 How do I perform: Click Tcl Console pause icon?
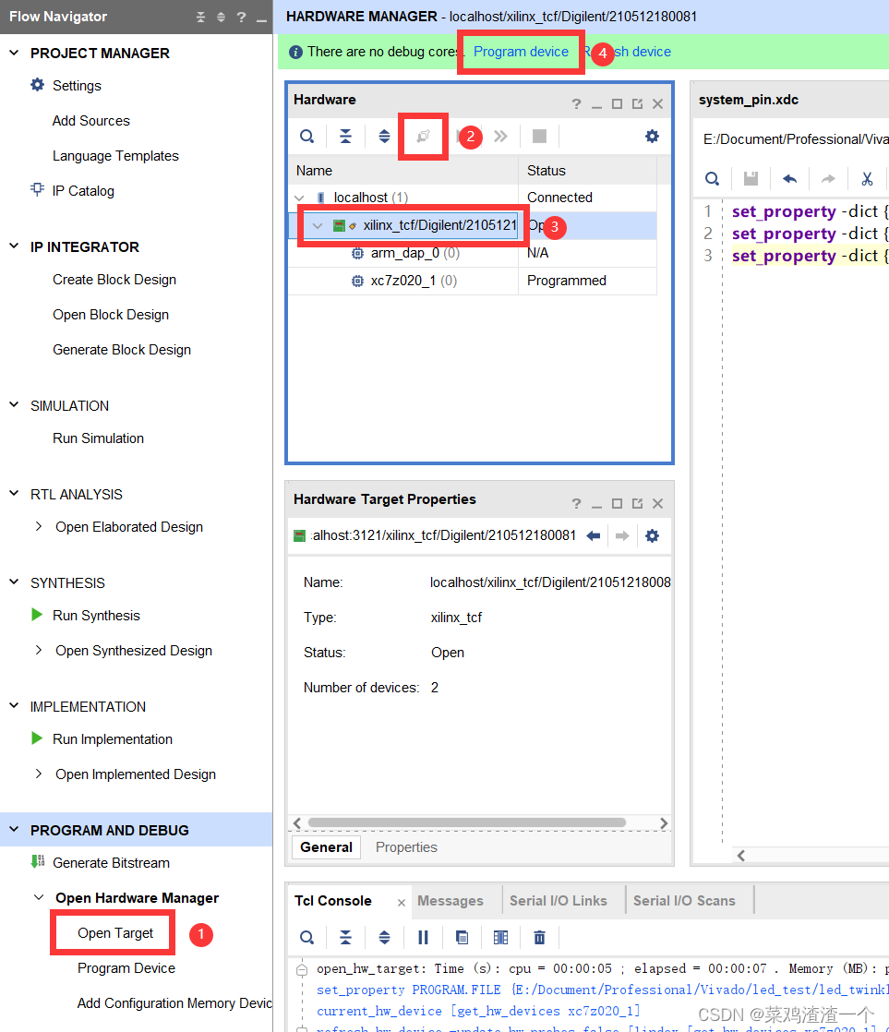coord(423,937)
